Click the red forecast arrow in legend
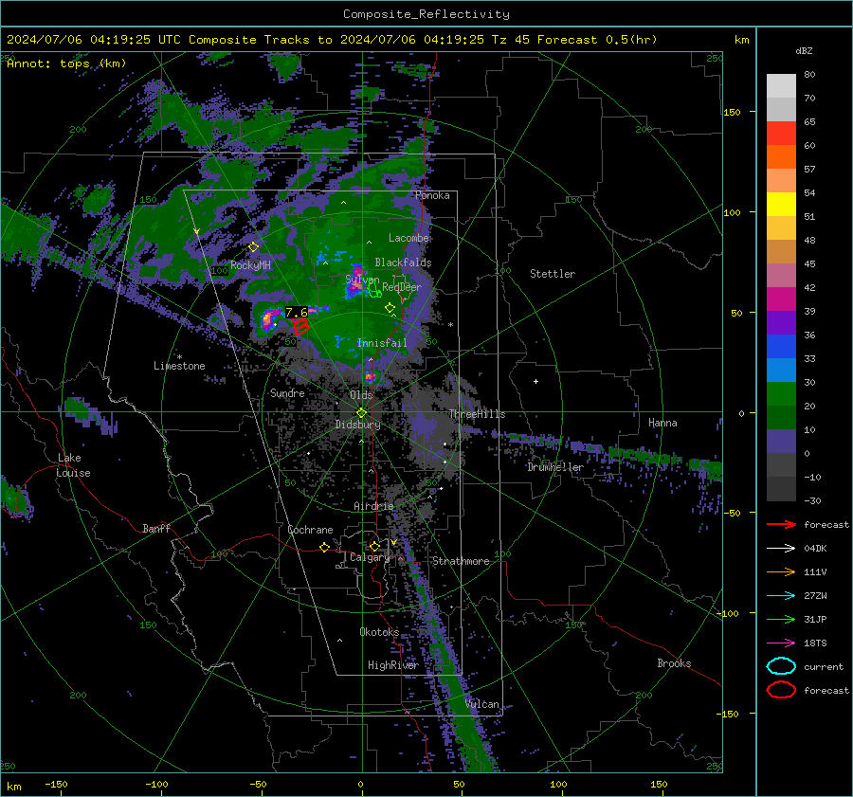The image size is (853, 797). pos(781,524)
